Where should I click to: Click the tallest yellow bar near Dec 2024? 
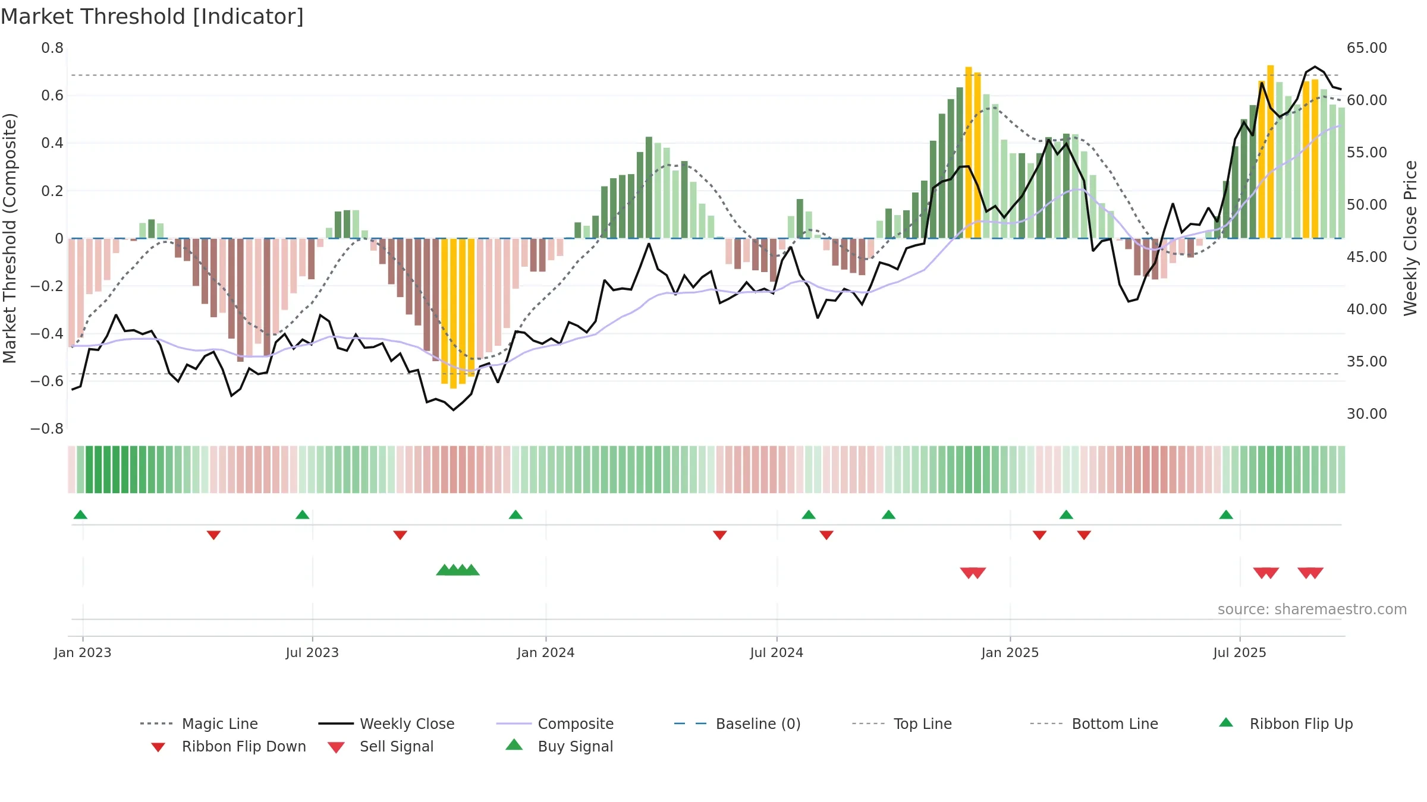969,153
